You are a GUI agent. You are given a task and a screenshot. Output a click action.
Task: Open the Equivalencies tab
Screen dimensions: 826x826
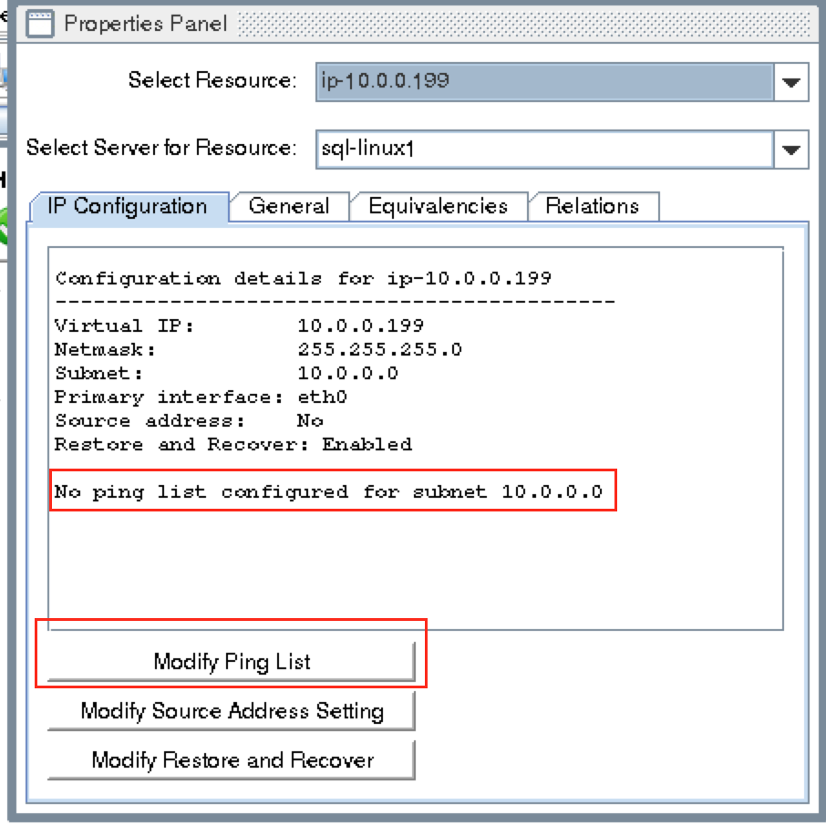(439, 206)
